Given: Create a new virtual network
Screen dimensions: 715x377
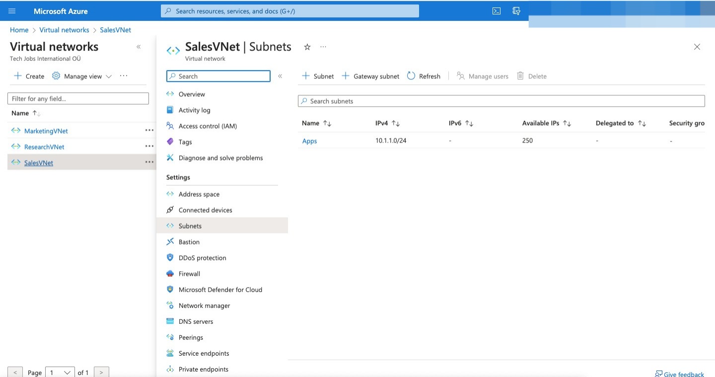Looking at the screenshot, I should coord(29,76).
